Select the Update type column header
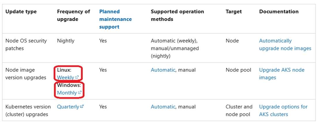Screen dimensions: 320x125 [x=21, y=12]
